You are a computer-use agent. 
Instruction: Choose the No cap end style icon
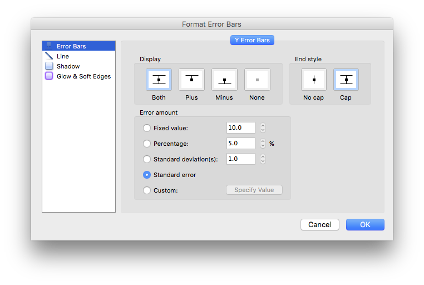[314, 80]
